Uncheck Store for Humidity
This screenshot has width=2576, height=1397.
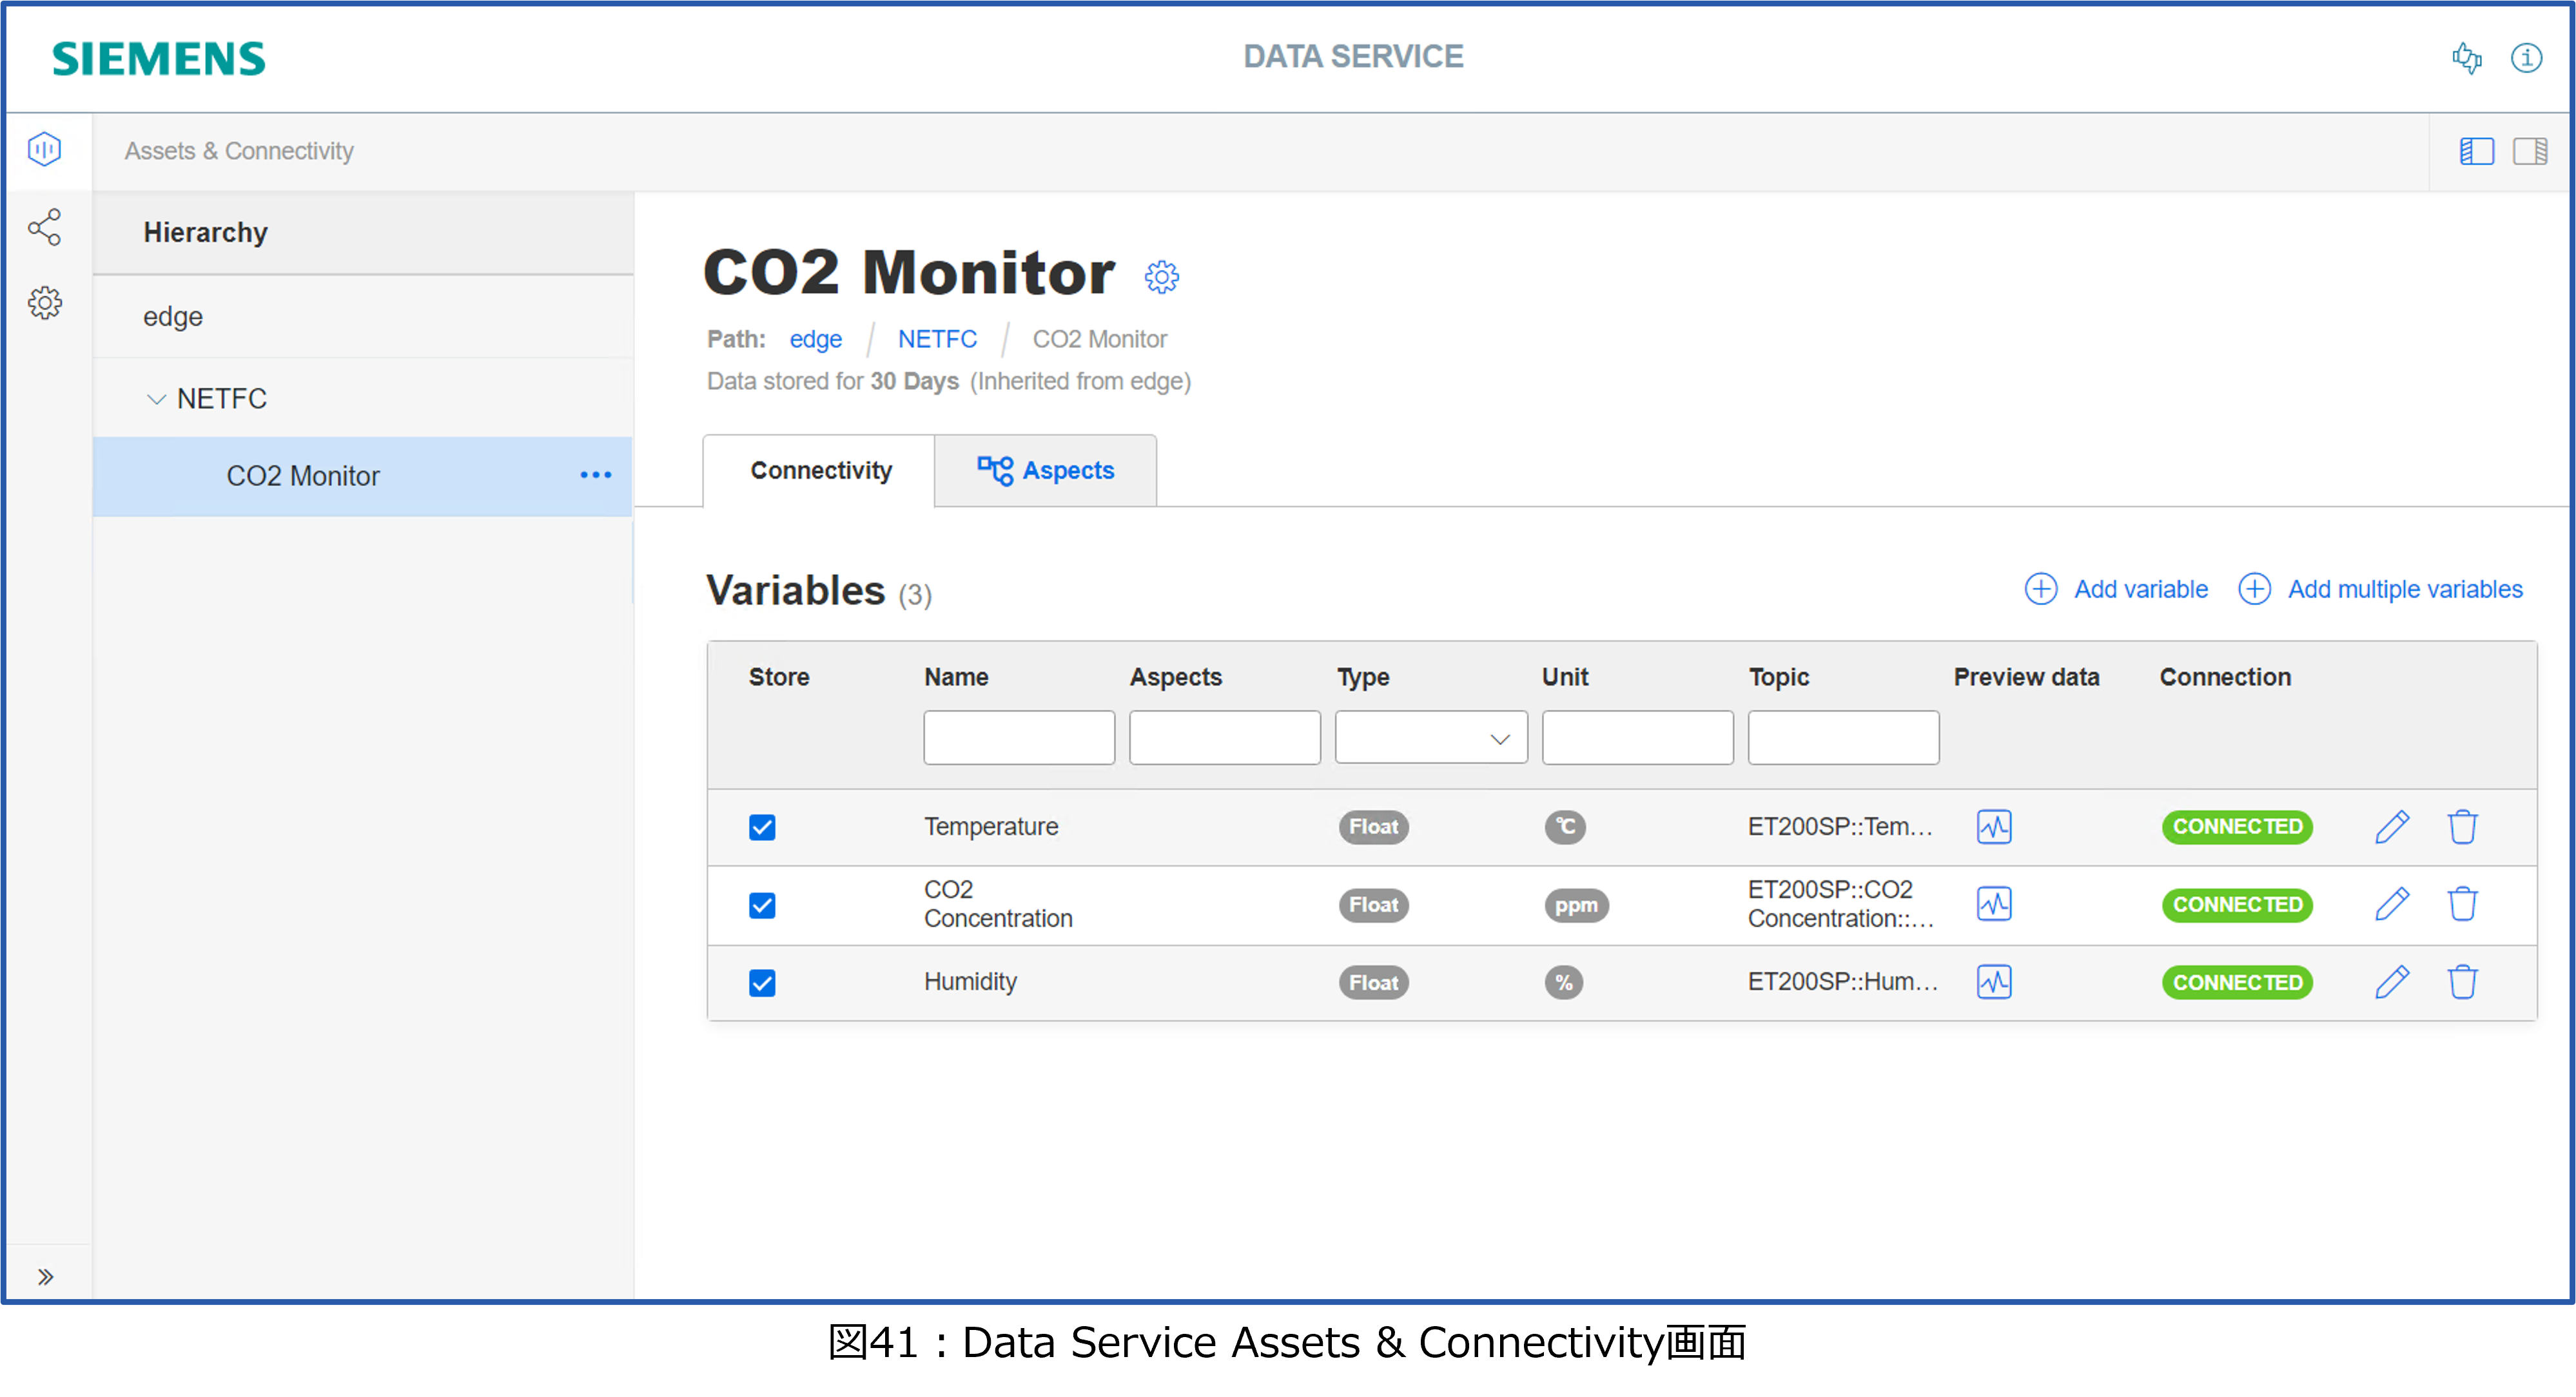[762, 983]
